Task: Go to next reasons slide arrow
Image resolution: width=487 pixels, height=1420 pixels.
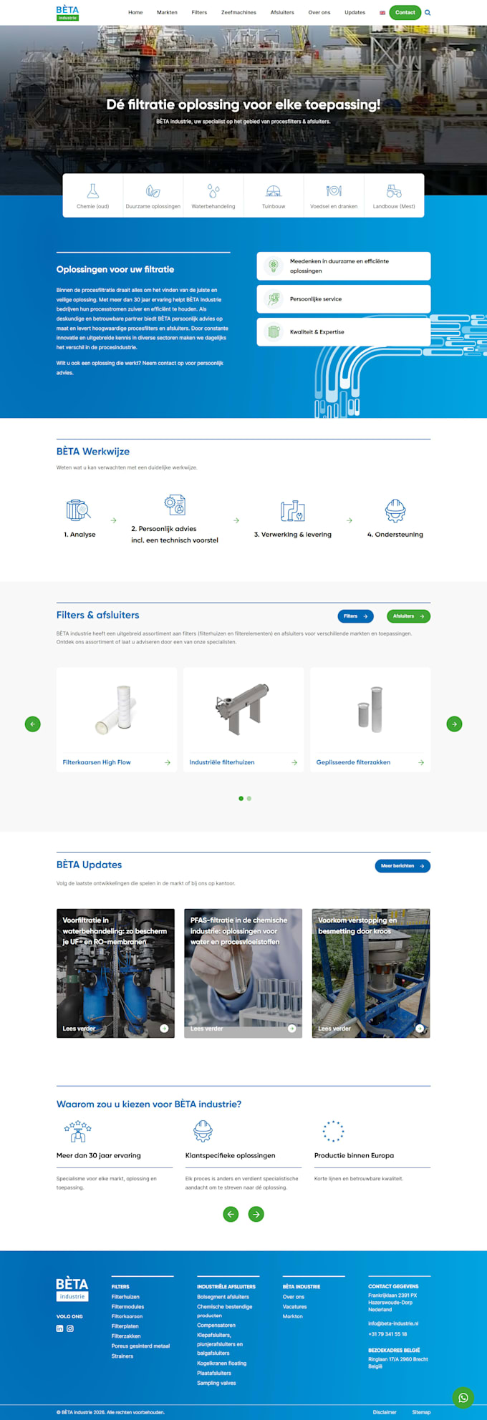Action: [256, 1214]
